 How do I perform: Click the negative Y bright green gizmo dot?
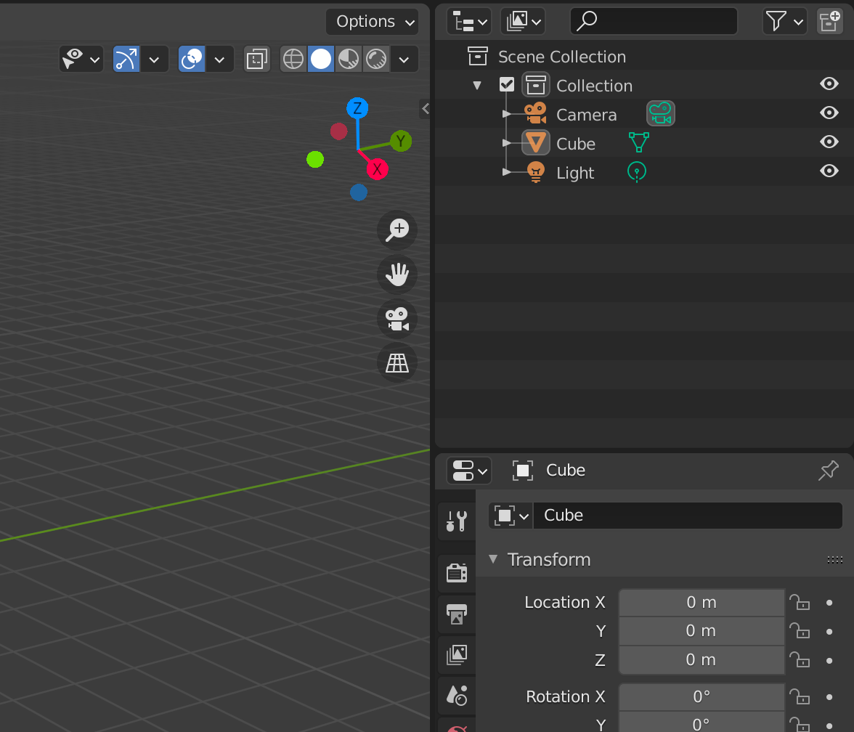tap(315, 160)
